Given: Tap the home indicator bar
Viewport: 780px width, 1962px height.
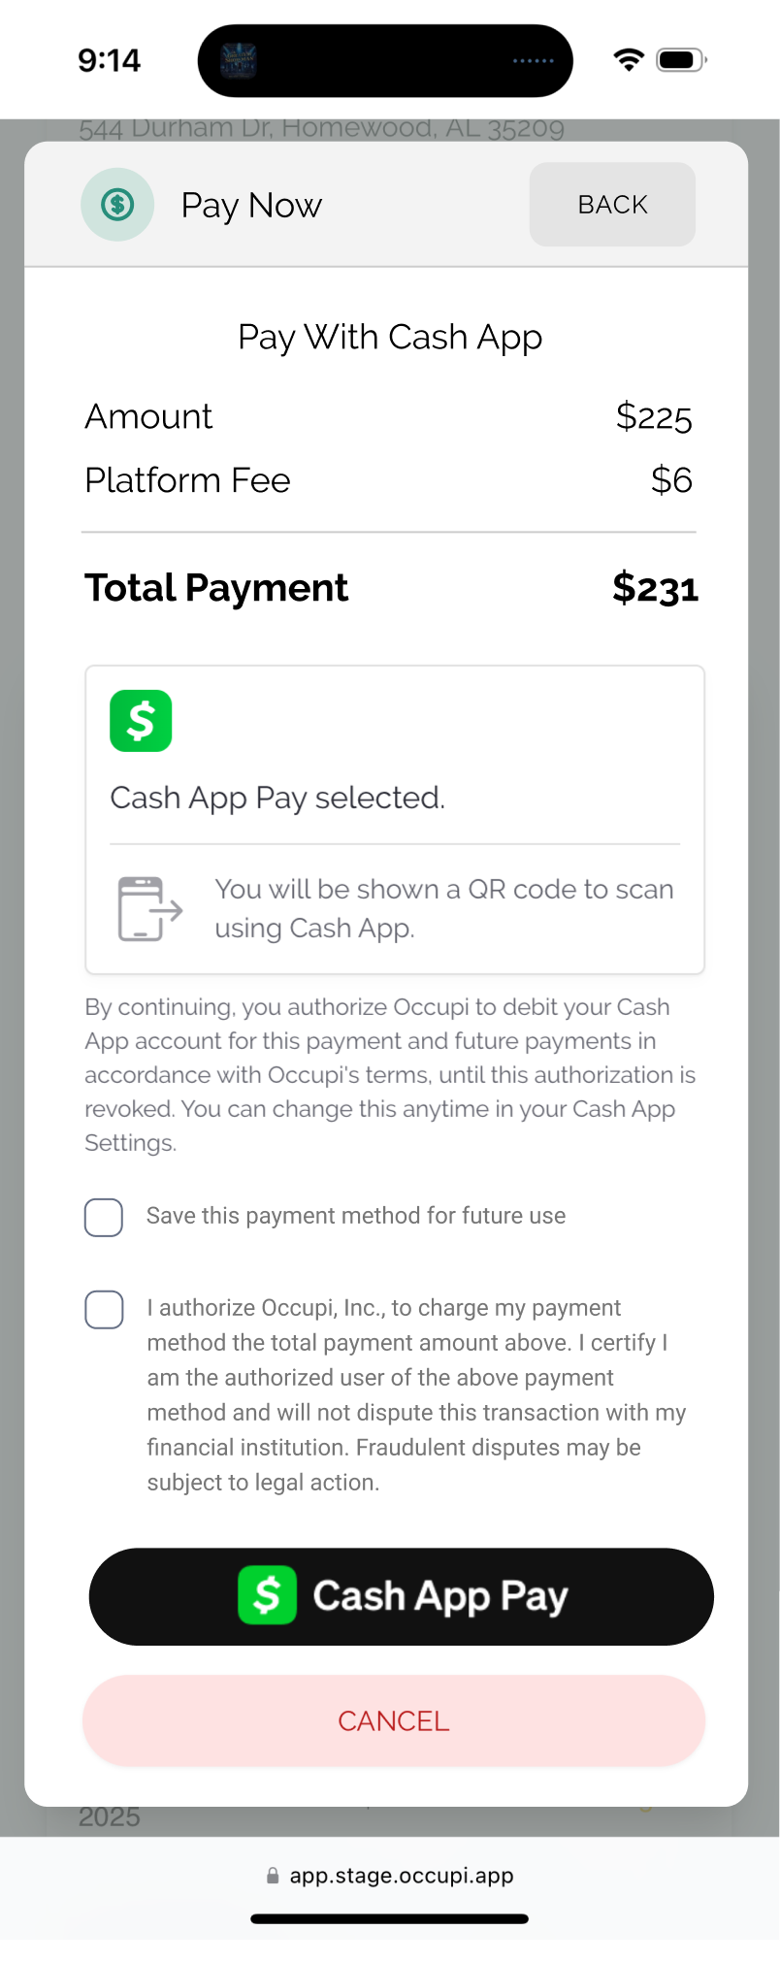Looking at the screenshot, I should pyautogui.click(x=390, y=1918).
